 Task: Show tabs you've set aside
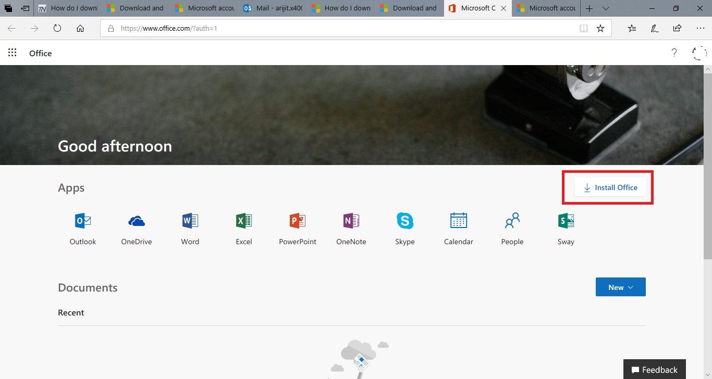[8, 8]
